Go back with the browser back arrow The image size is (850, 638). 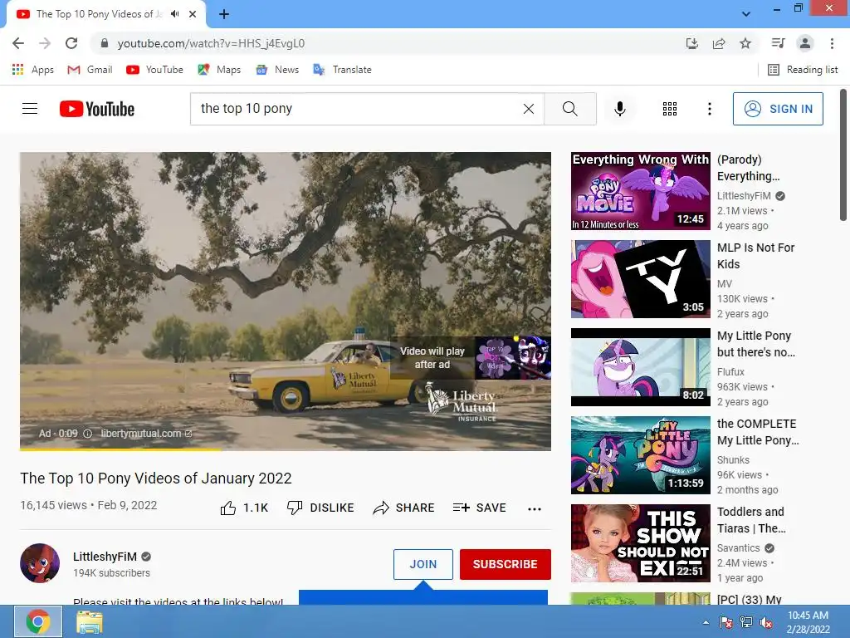click(x=18, y=43)
